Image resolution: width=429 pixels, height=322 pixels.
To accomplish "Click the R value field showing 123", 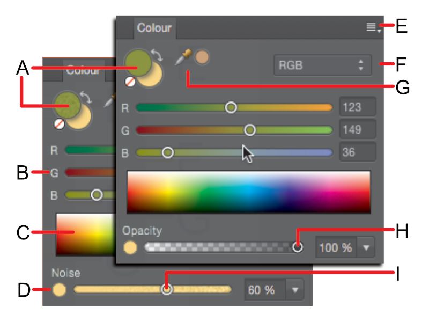I will tap(357, 107).
